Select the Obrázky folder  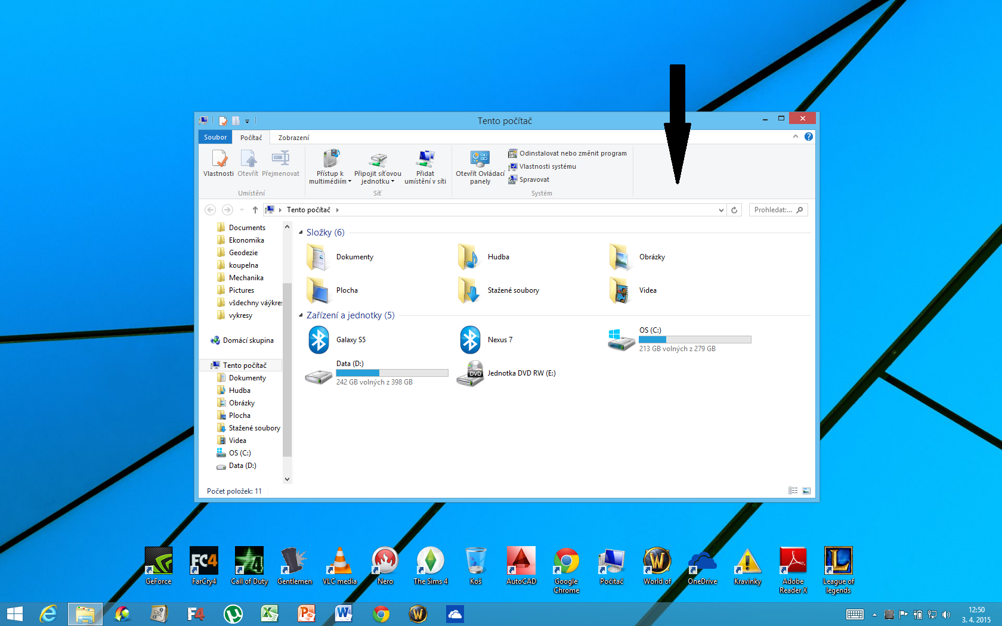[x=637, y=257]
